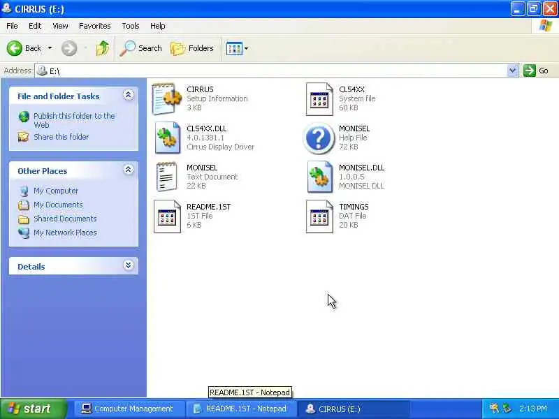Click the CIRRUS file name text
Screen dimensions: 559x419
[x=200, y=89]
